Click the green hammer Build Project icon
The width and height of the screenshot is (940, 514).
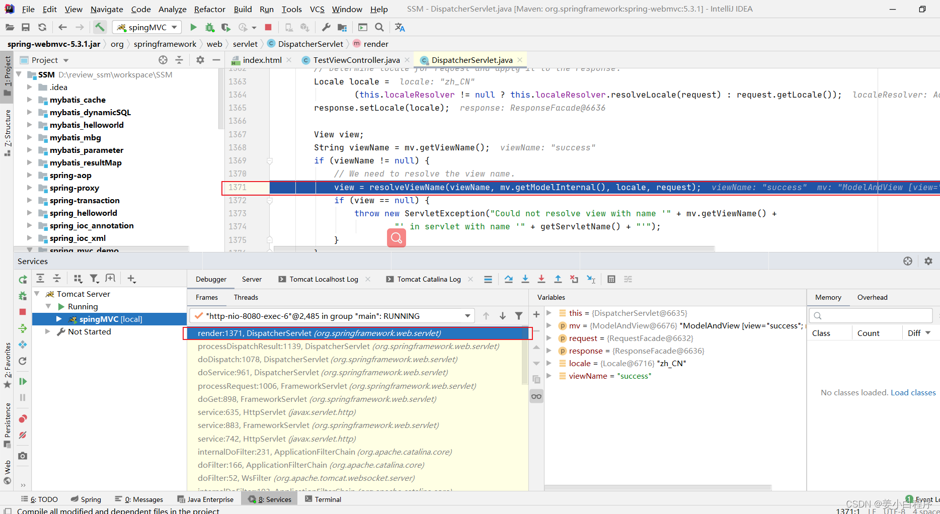click(100, 27)
